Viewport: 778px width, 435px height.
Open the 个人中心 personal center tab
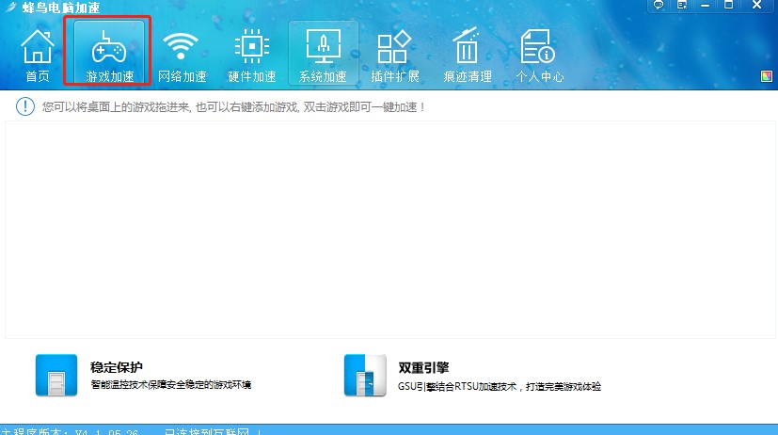click(x=540, y=55)
